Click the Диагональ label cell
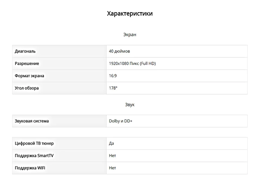 59,51
